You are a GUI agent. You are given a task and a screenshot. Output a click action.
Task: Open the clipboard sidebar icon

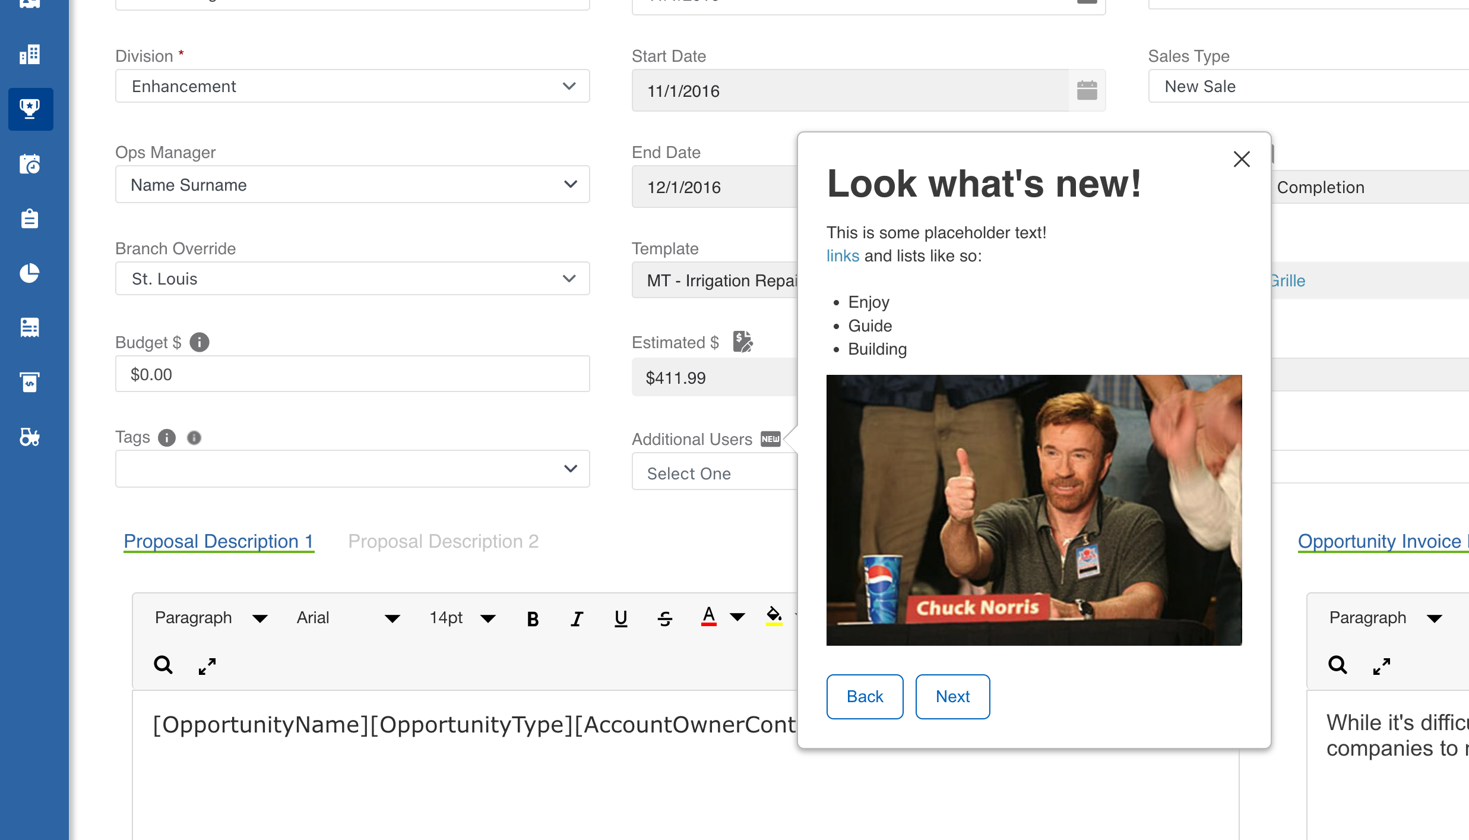pos(30,219)
